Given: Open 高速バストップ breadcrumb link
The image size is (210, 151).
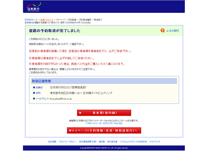Looking at the screenshot, I should (x=47, y=20).
